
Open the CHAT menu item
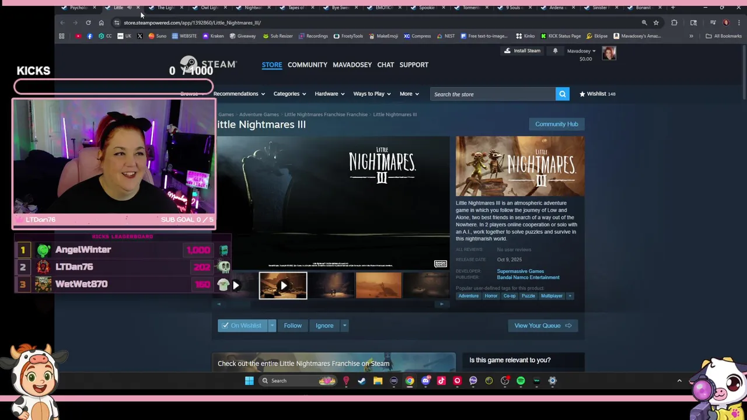(x=386, y=65)
